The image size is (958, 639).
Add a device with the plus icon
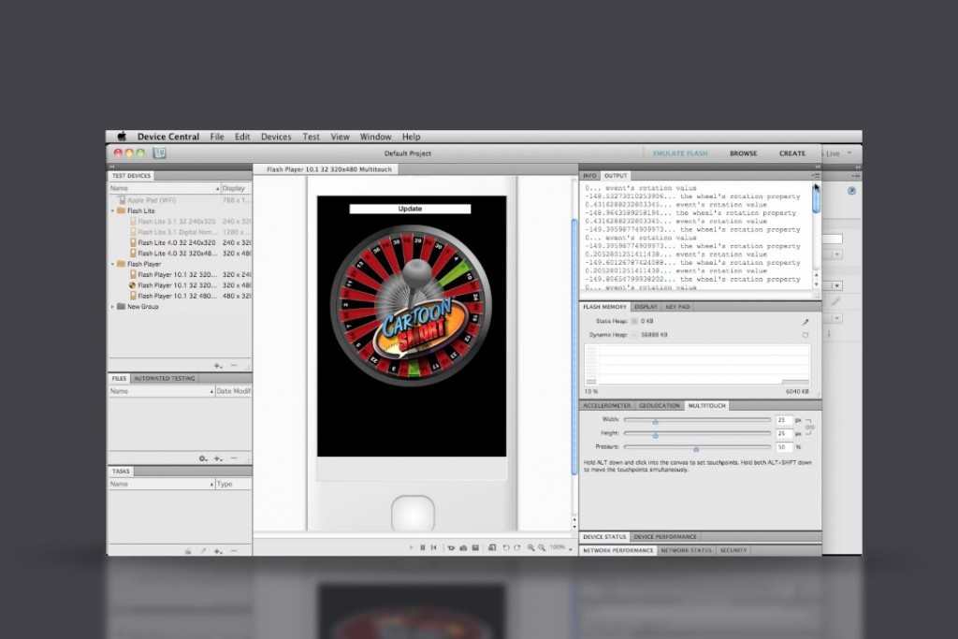(x=217, y=365)
